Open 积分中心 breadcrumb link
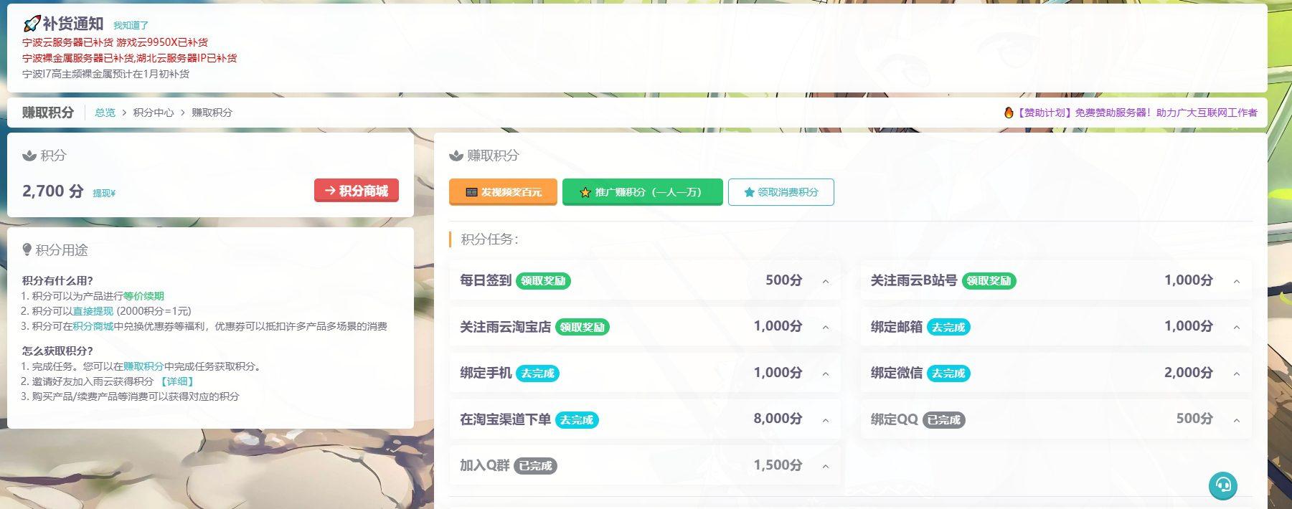The image size is (1292, 509). pos(154,113)
